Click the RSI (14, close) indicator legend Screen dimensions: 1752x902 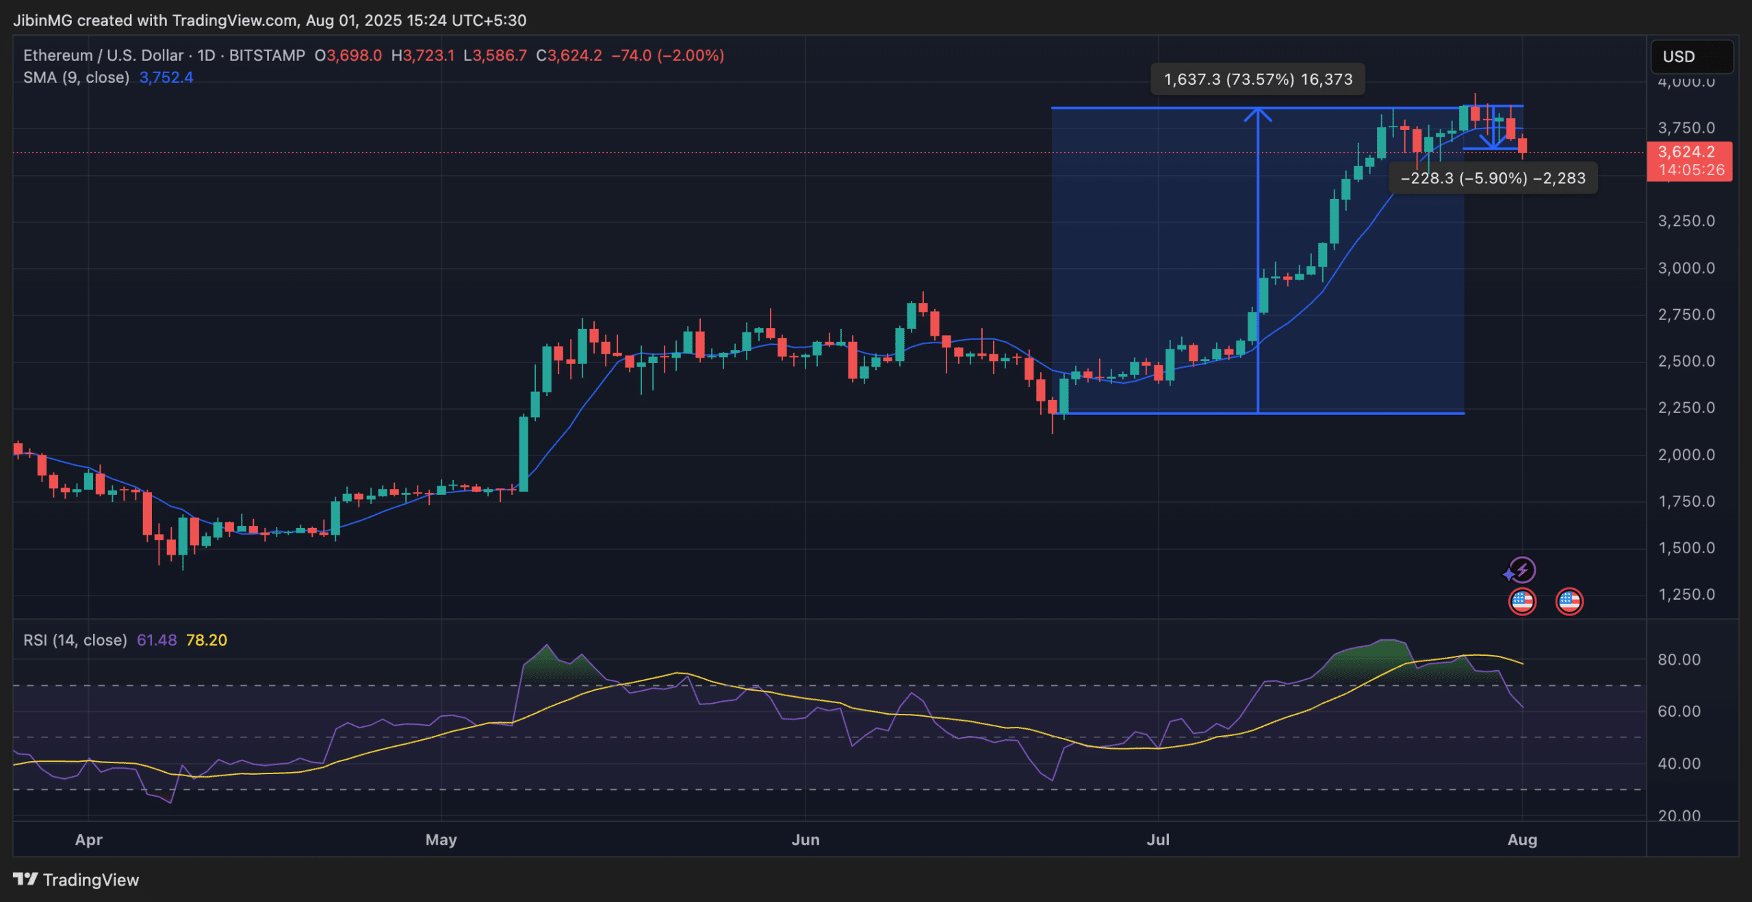pyautogui.click(x=75, y=640)
